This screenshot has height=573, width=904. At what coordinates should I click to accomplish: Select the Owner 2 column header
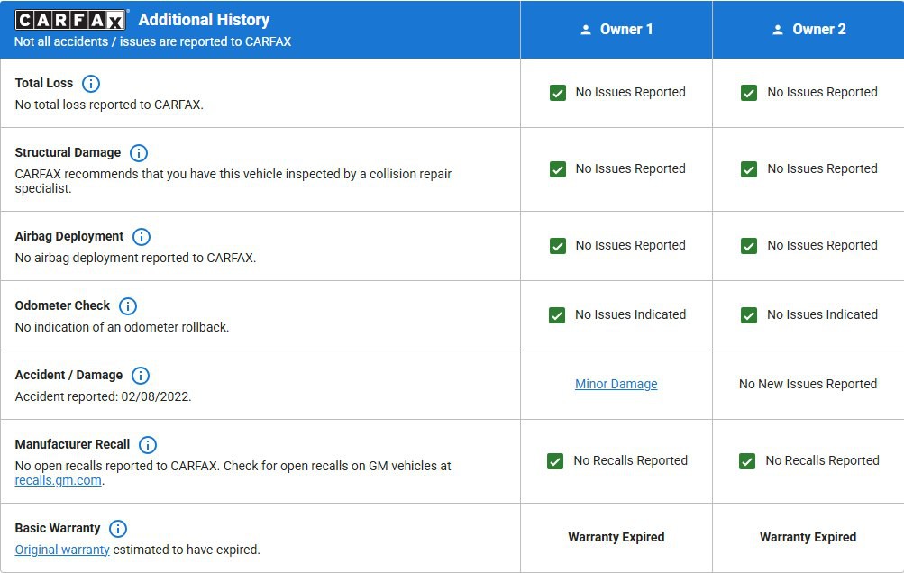[x=808, y=30]
